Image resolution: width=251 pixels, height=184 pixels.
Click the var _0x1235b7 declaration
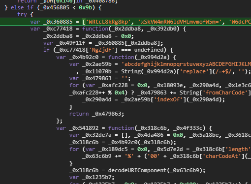(x=92, y=177)
